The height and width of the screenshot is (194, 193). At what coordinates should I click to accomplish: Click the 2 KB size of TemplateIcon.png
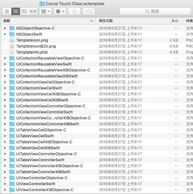point(174,40)
